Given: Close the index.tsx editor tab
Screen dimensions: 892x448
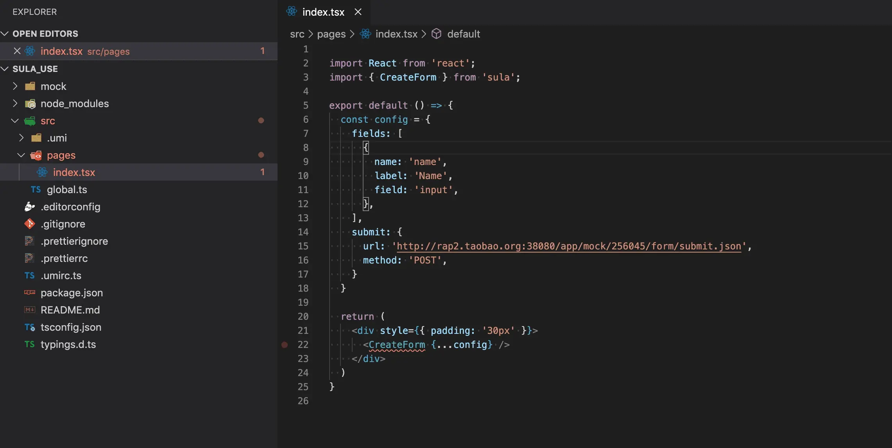Looking at the screenshot, I should (358, 12).
